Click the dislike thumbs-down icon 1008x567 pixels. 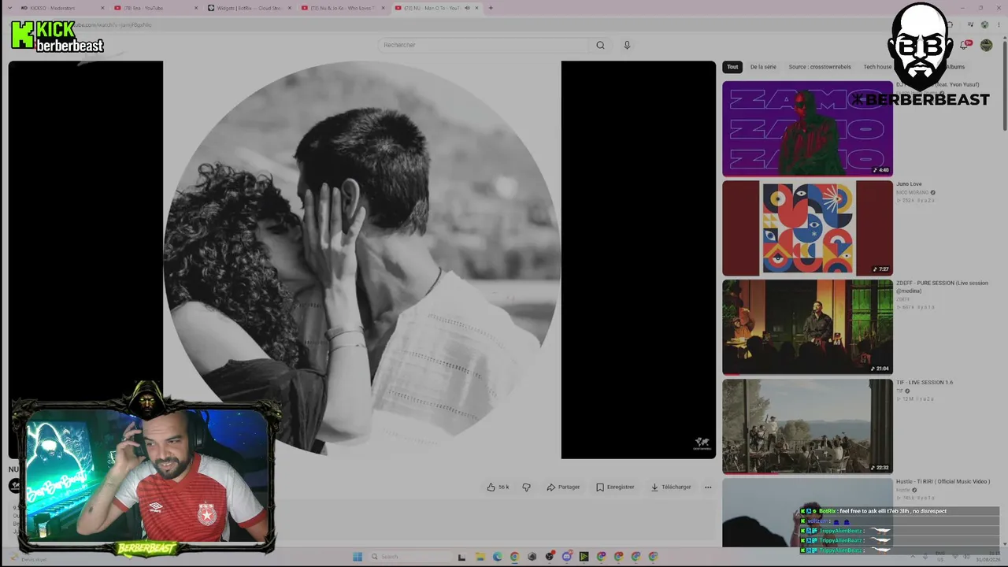pos(526,487)
